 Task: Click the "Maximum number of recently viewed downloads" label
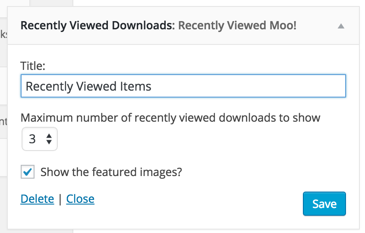[x=170, y=118]
